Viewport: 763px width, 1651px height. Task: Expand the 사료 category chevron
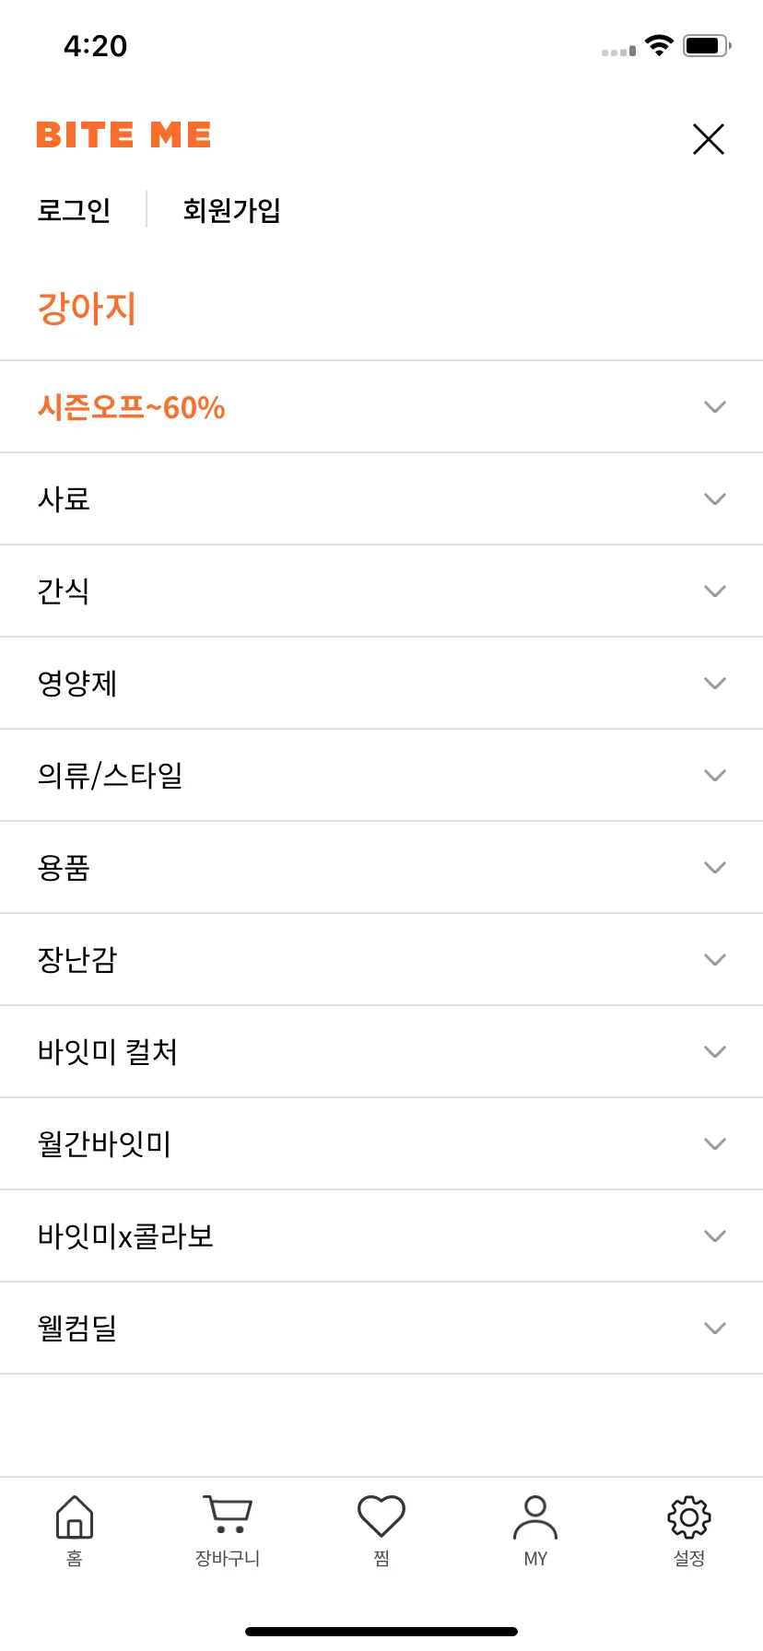coord(715,498)
